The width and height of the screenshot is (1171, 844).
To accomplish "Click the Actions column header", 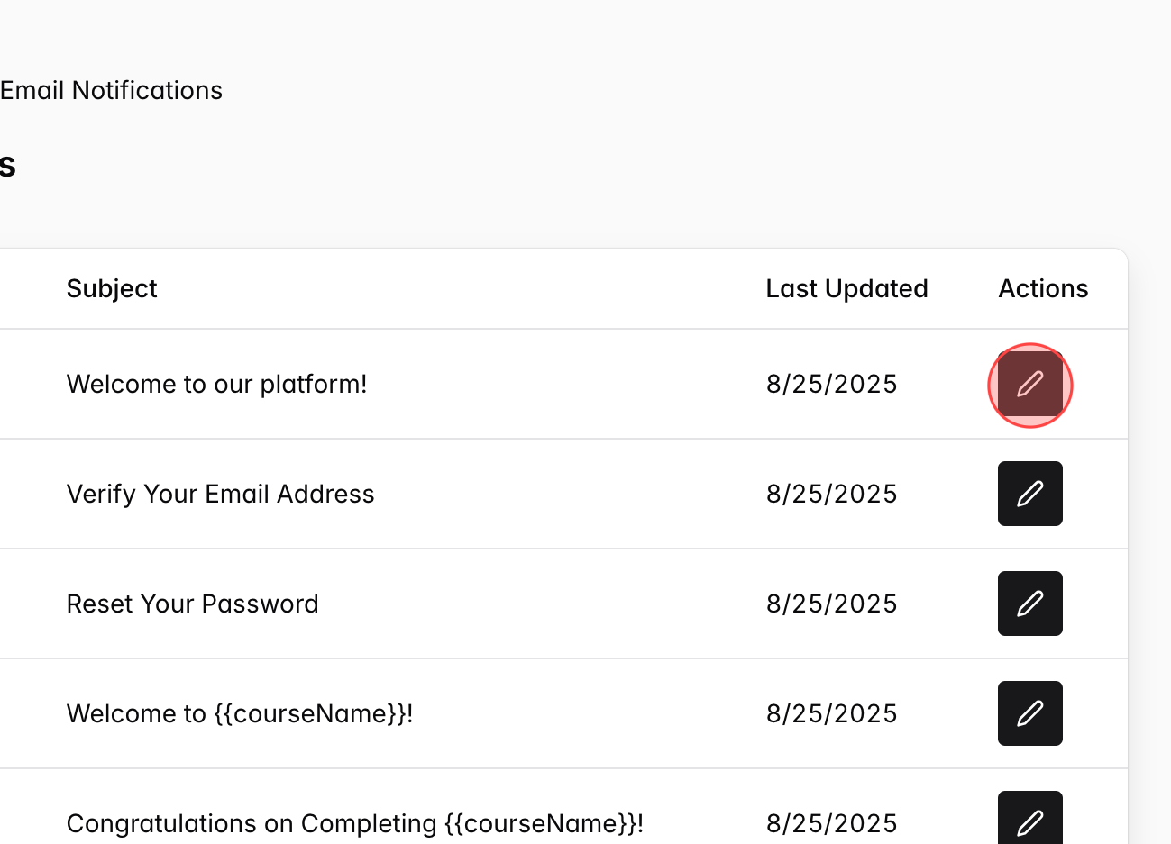I will [x=1043, y=288].
